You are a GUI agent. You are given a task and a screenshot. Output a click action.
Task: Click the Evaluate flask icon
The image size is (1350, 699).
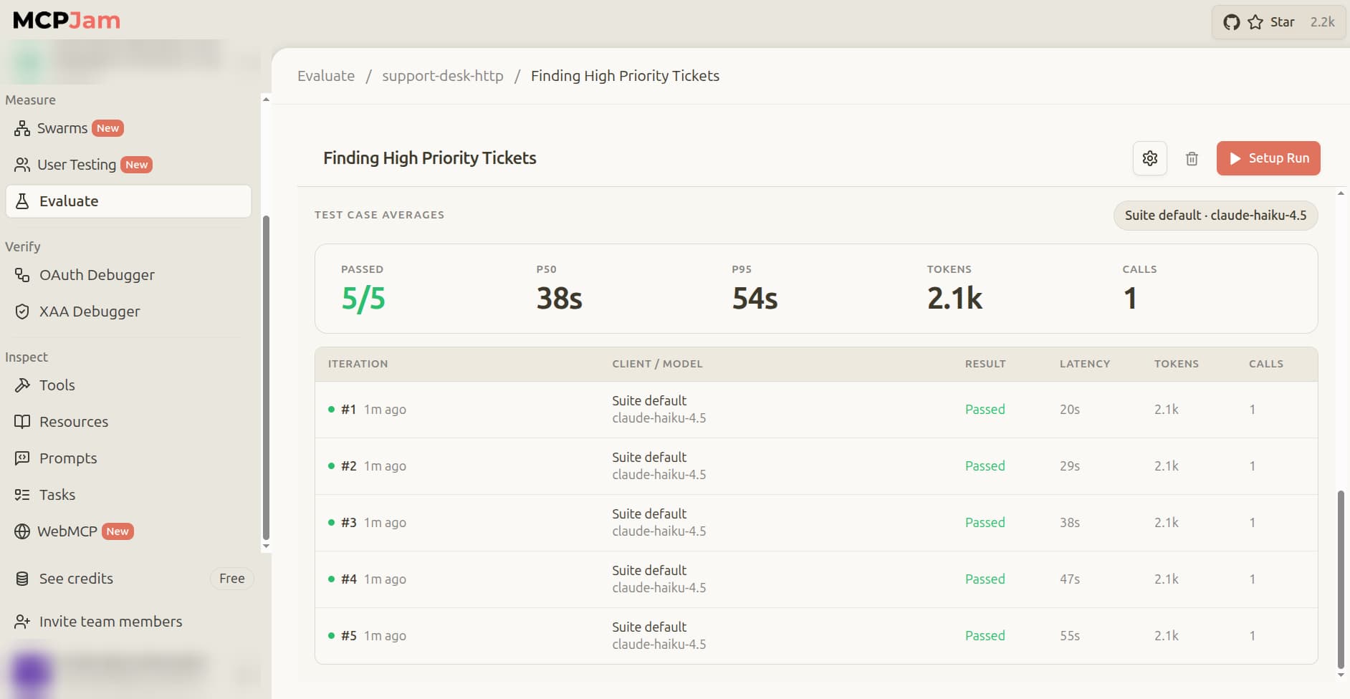(22, 201)
